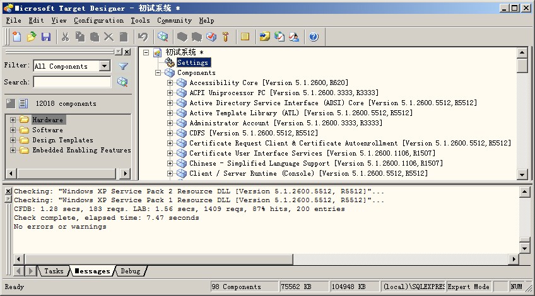Open the File menu
Screen dimensions: 535x296
pos(14,20)
